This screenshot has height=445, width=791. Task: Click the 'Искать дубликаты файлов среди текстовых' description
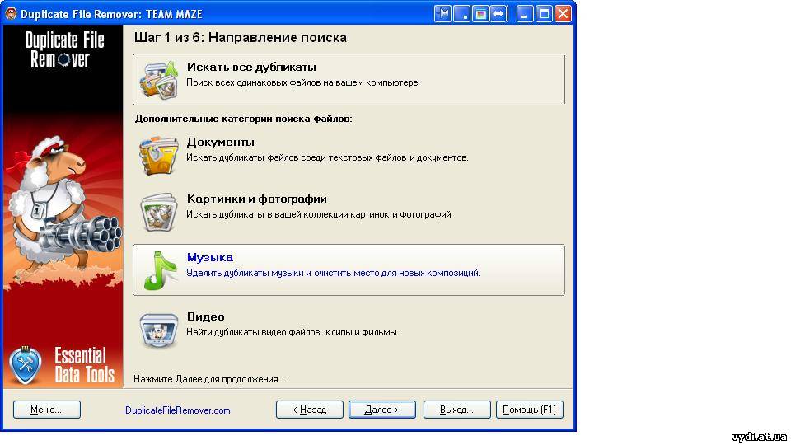click(327, 158)
